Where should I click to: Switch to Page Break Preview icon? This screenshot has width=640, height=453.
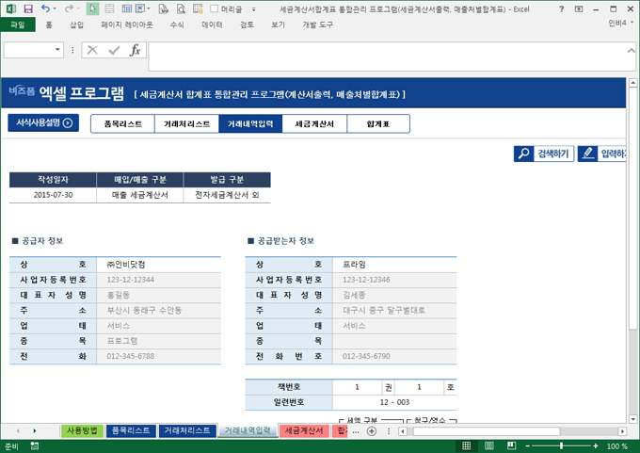point(511,445)
